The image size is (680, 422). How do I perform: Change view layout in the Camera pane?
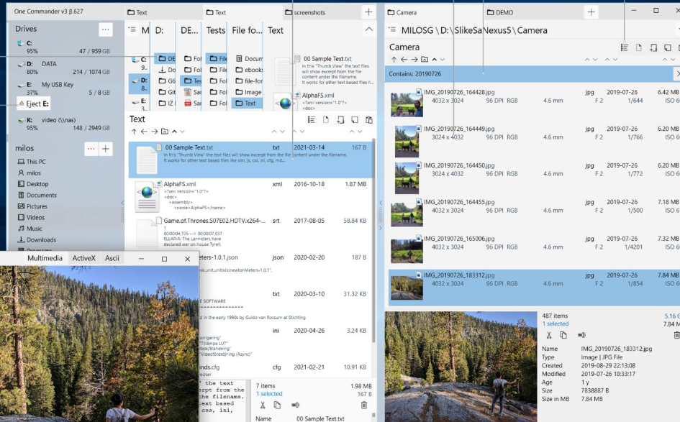[625, 47]
